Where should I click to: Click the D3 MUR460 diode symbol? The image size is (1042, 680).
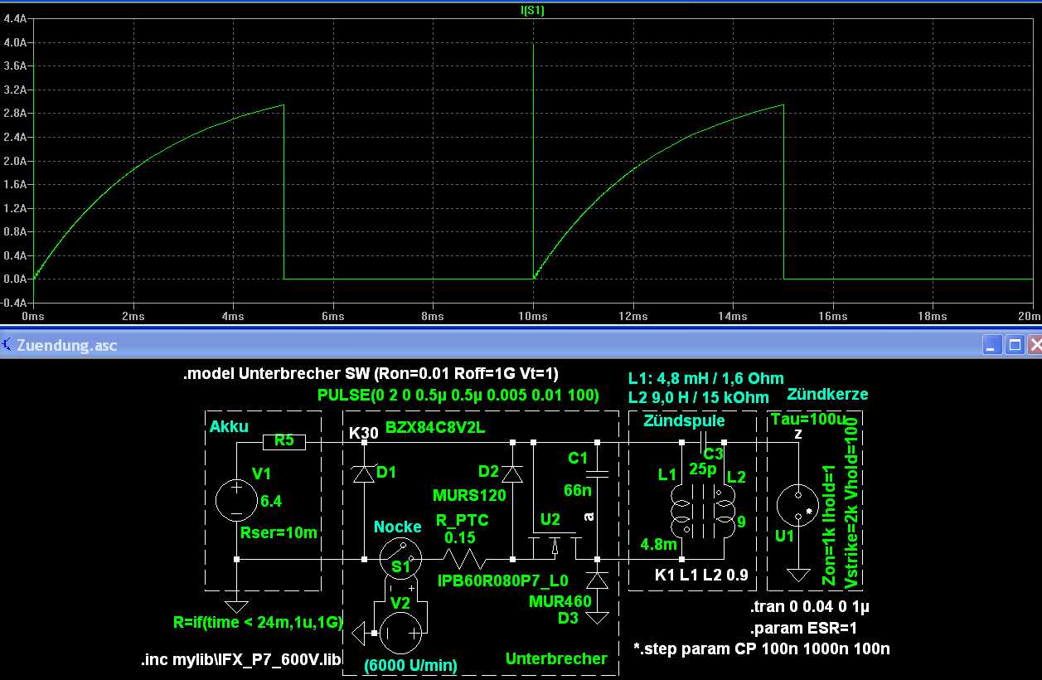(597, 580)
